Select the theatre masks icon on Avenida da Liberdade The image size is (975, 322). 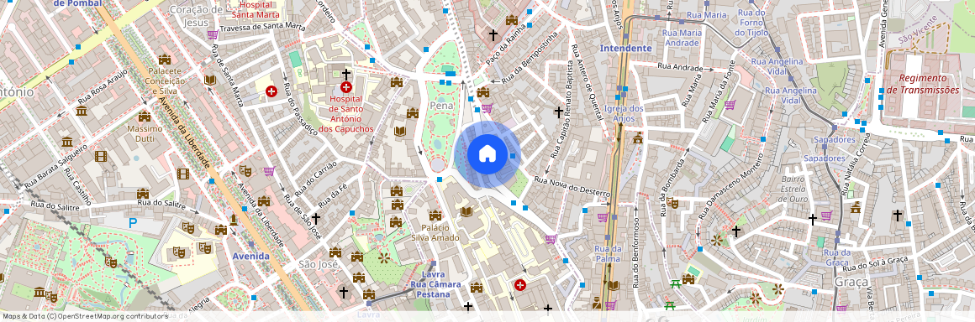click(245, 170)
